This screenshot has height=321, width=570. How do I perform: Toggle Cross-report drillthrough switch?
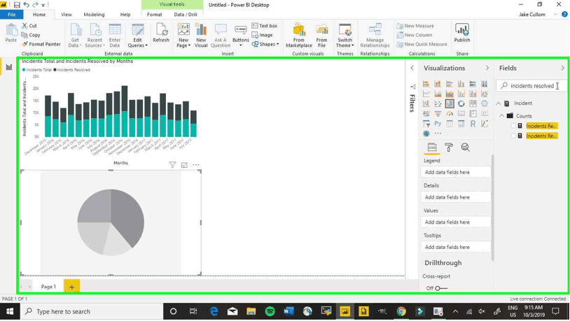[441, 288]
